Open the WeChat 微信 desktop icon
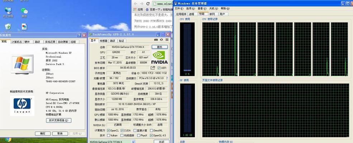The image size is (353, 143). click(24, 13)
